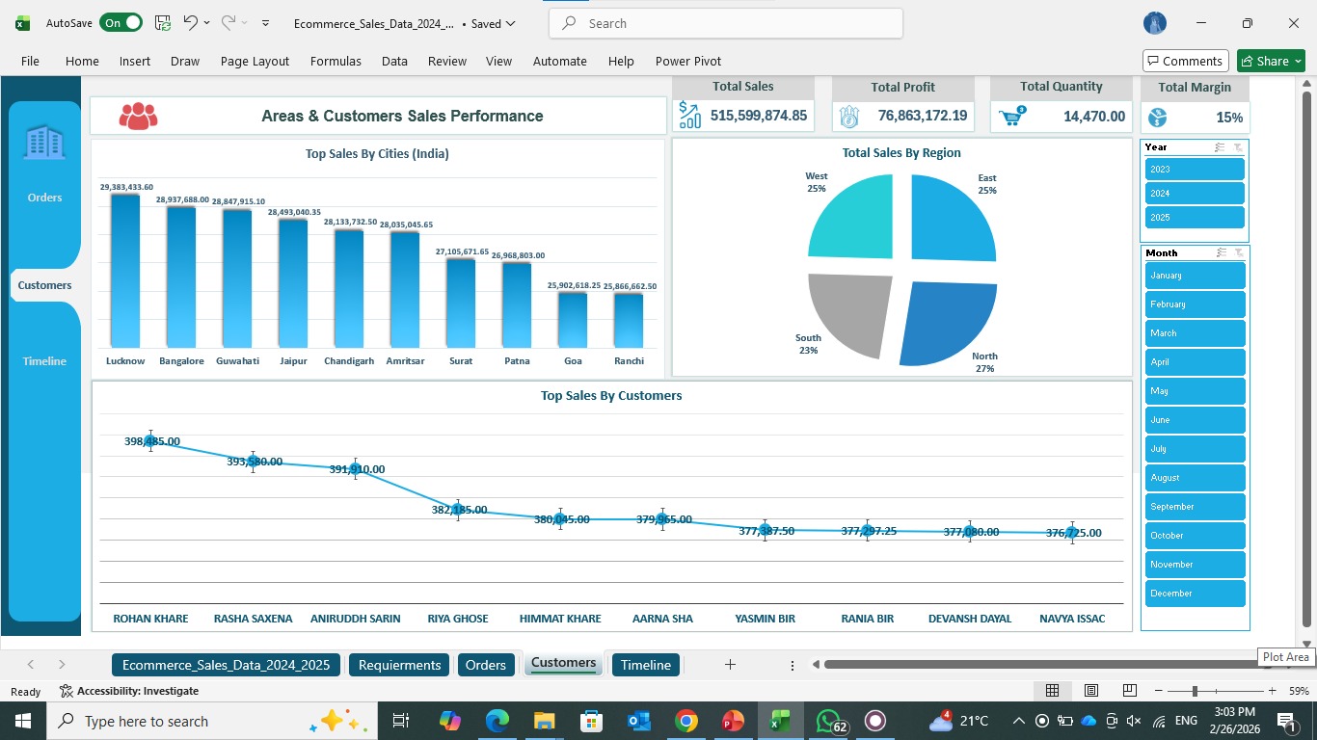The image size is (1317, 740).
Task: Select Page Layout view icon in status bar
Action: (1091, 691)
